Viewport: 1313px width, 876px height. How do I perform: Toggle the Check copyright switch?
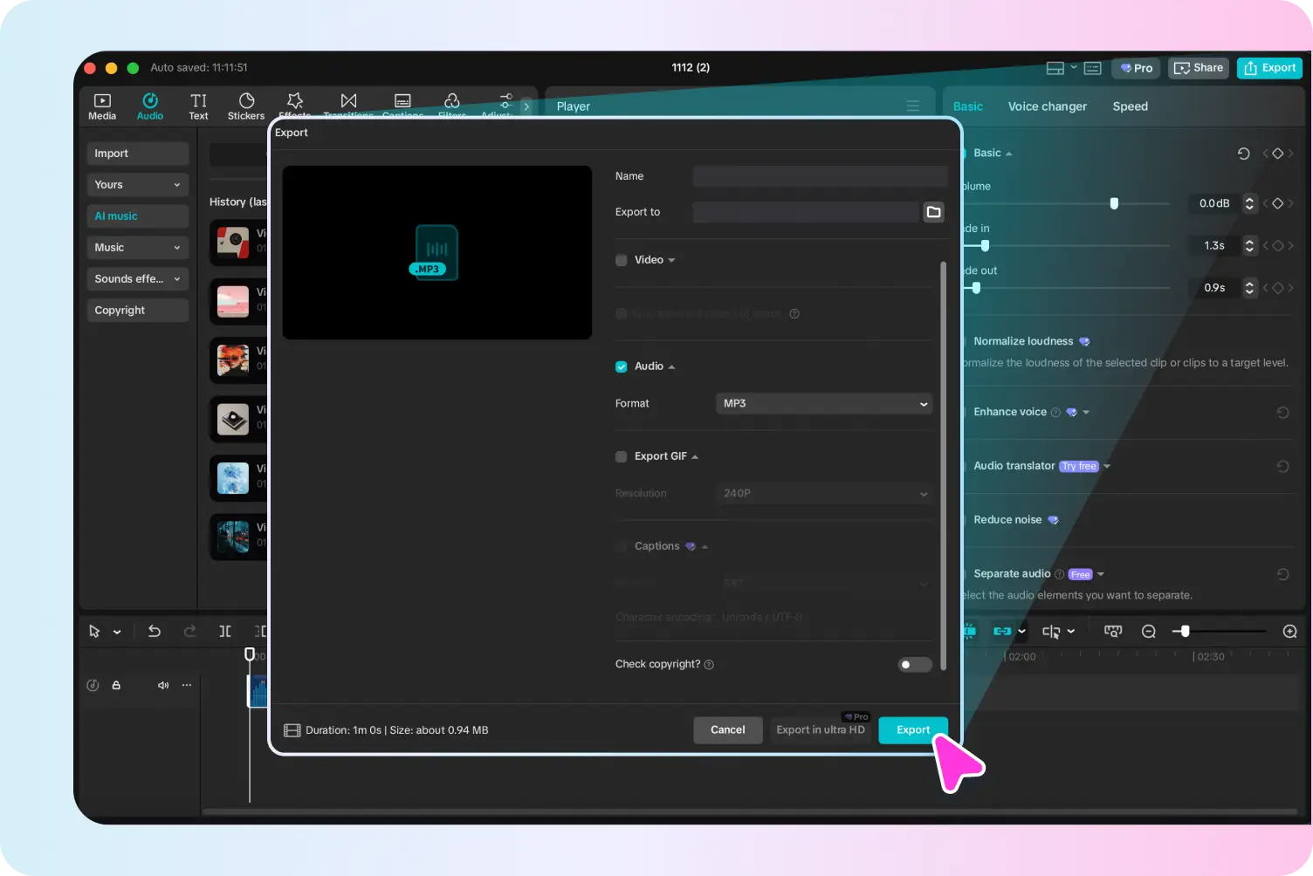click(x=914, y=664)
